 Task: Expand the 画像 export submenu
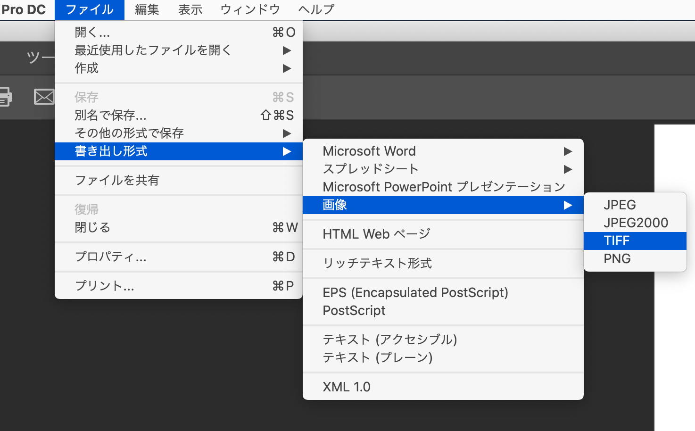click(x=443, y=205)
